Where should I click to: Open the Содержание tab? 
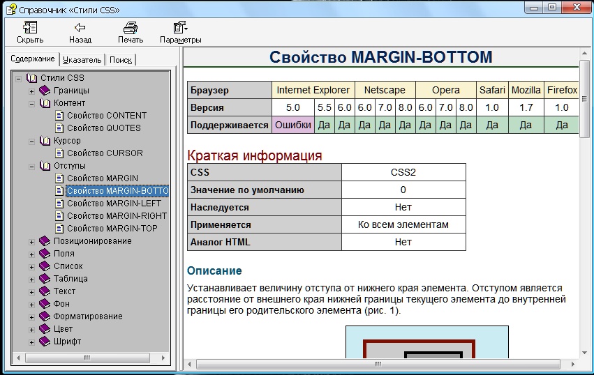(x=33, y=59)
